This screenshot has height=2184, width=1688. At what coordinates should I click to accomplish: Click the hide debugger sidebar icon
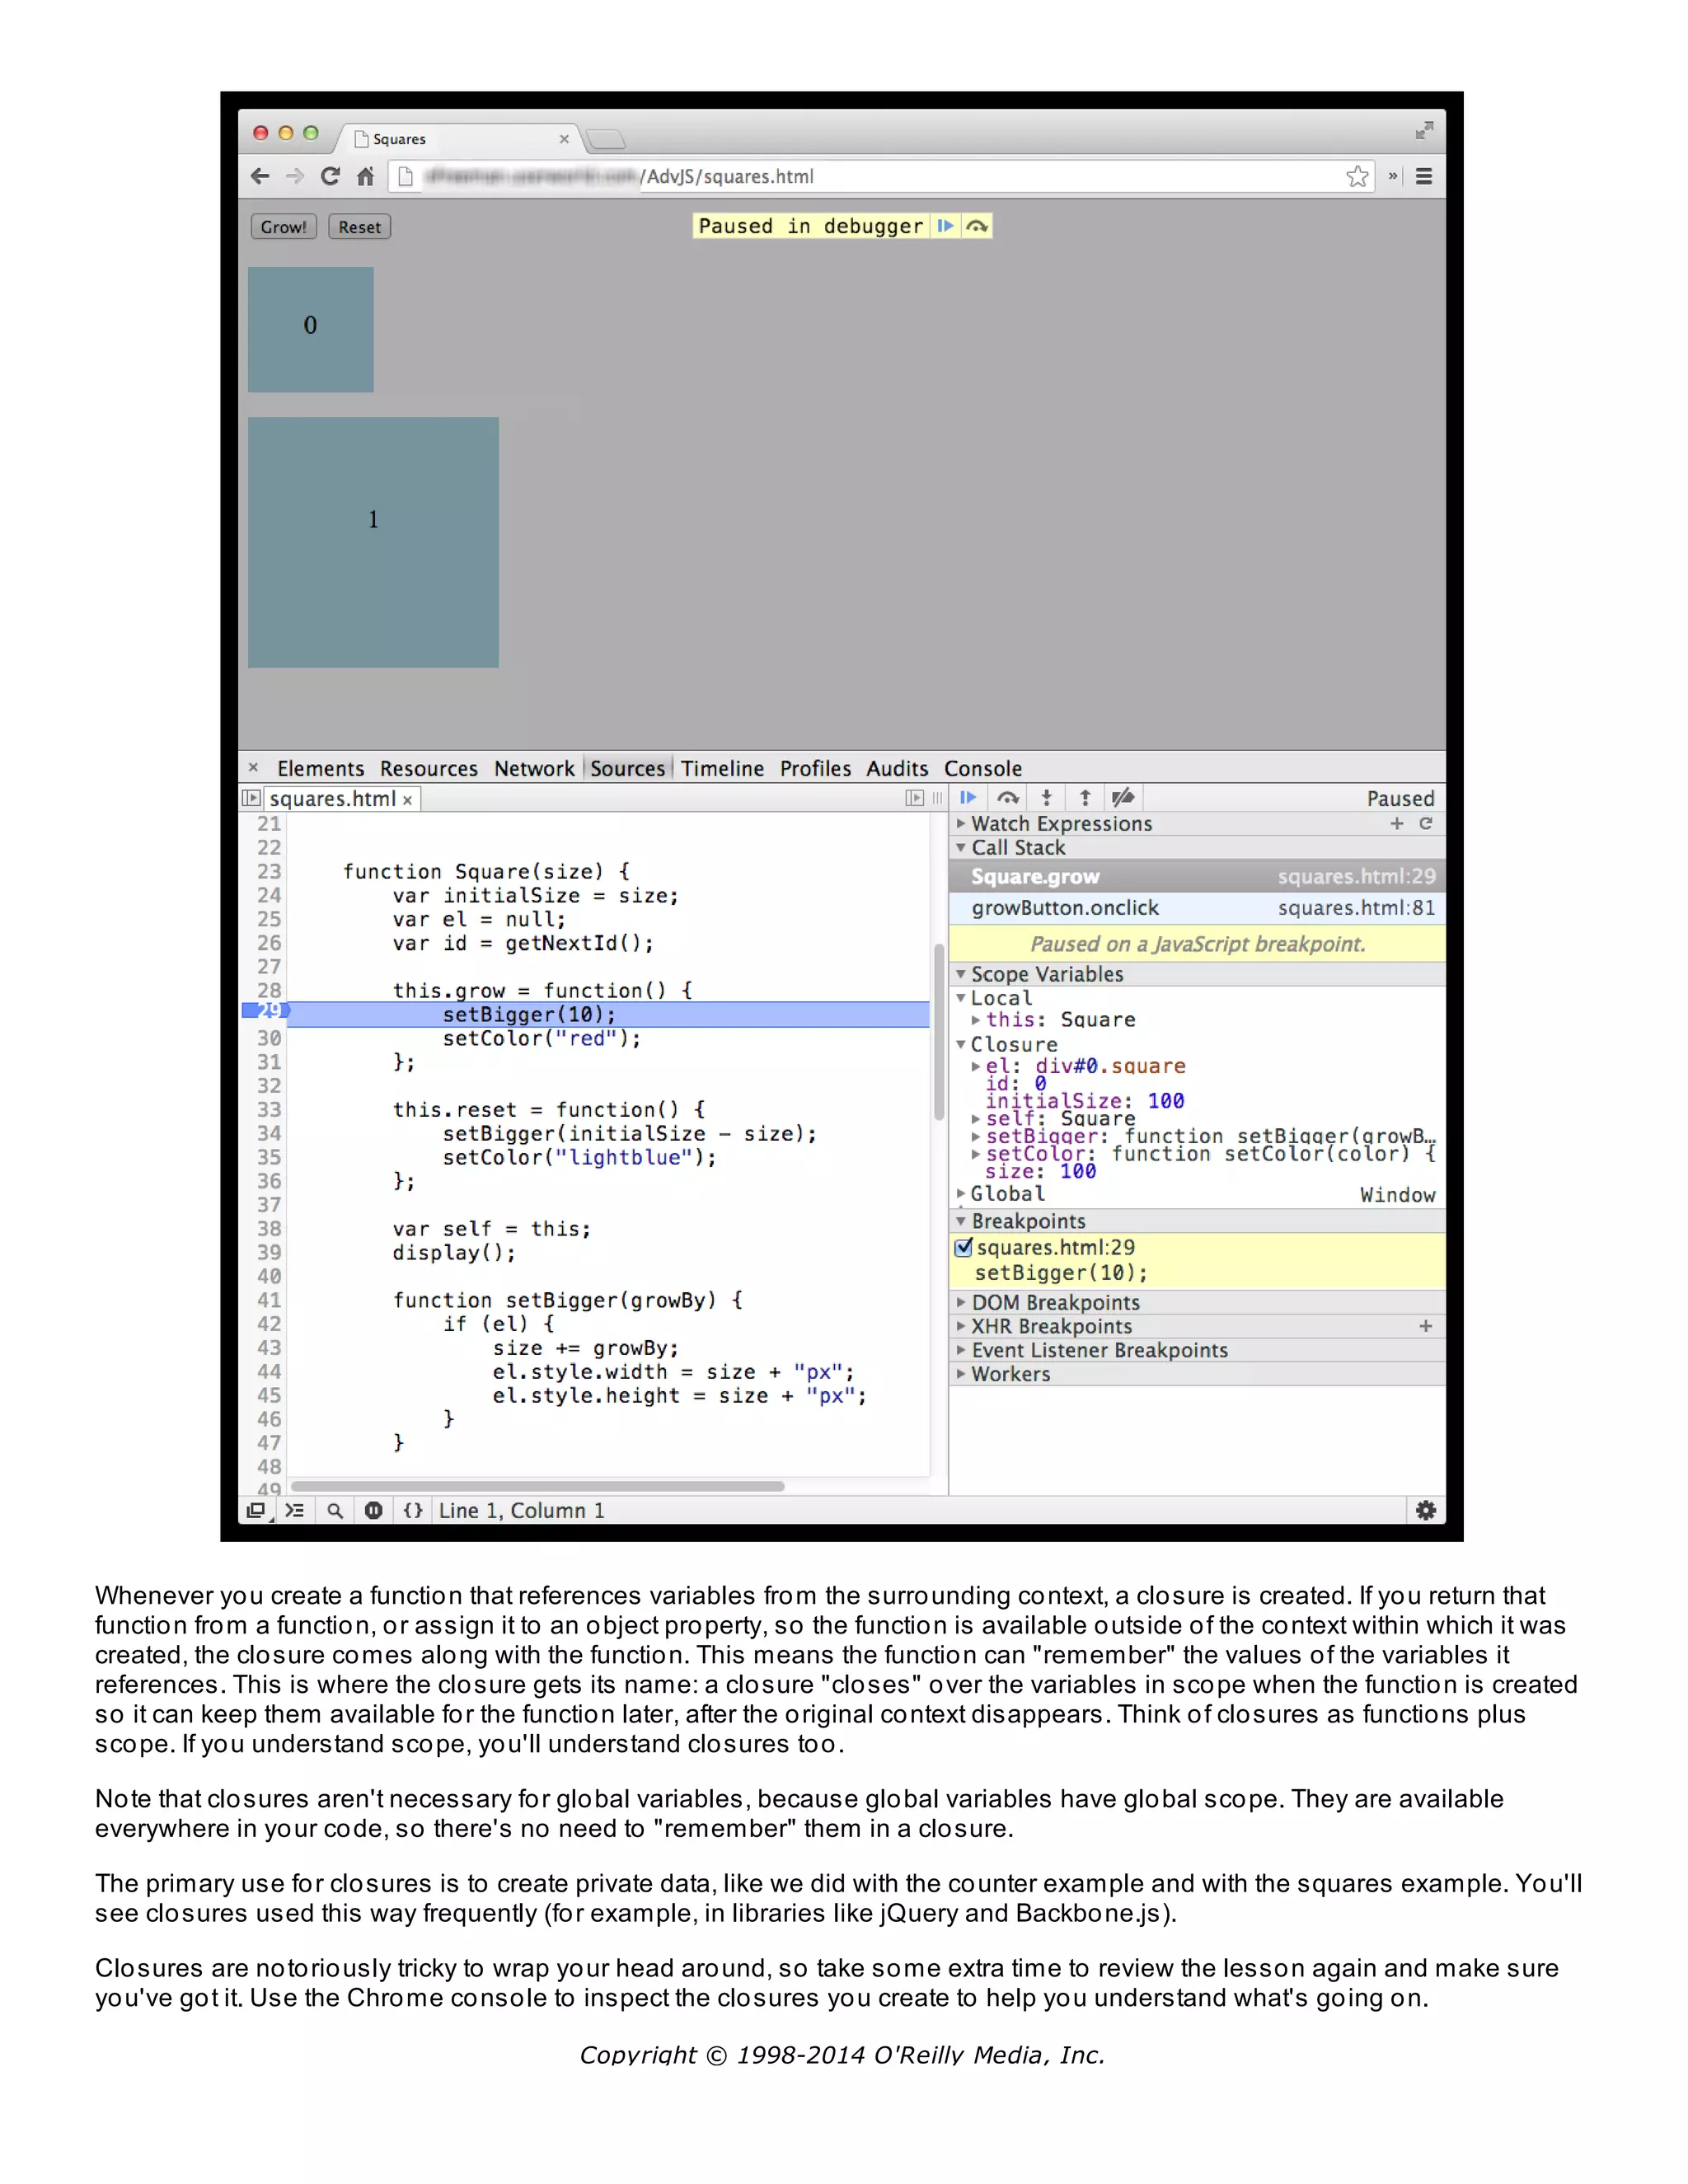coord(914,798)
